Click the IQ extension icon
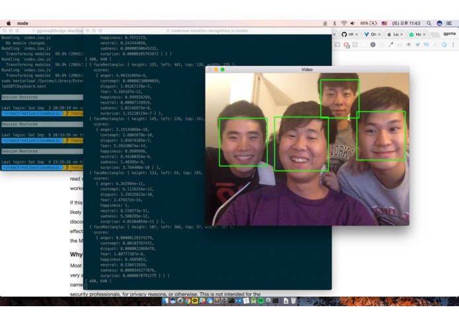The width and height of the screenshot is (459, 326). click(x=426, y=45)
